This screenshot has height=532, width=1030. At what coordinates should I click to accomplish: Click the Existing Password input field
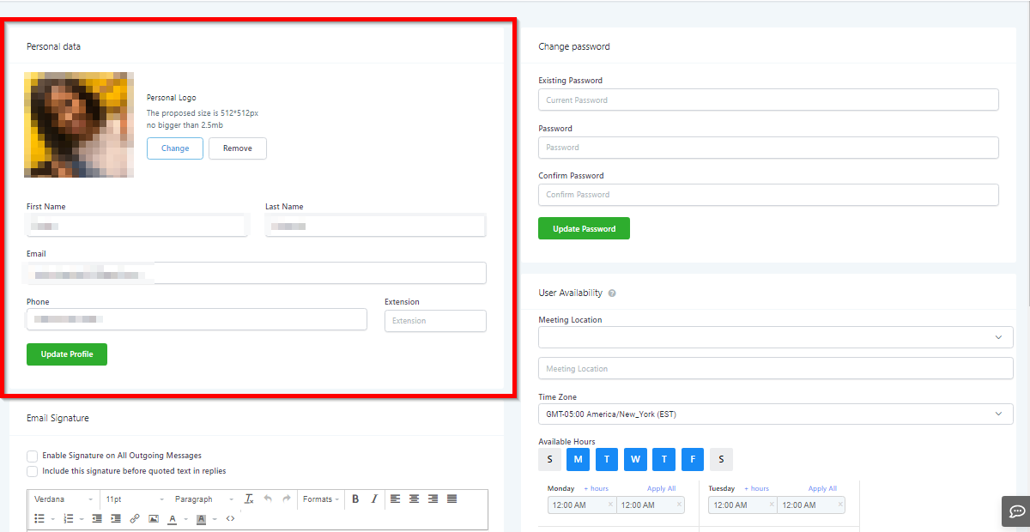(768, 100)
